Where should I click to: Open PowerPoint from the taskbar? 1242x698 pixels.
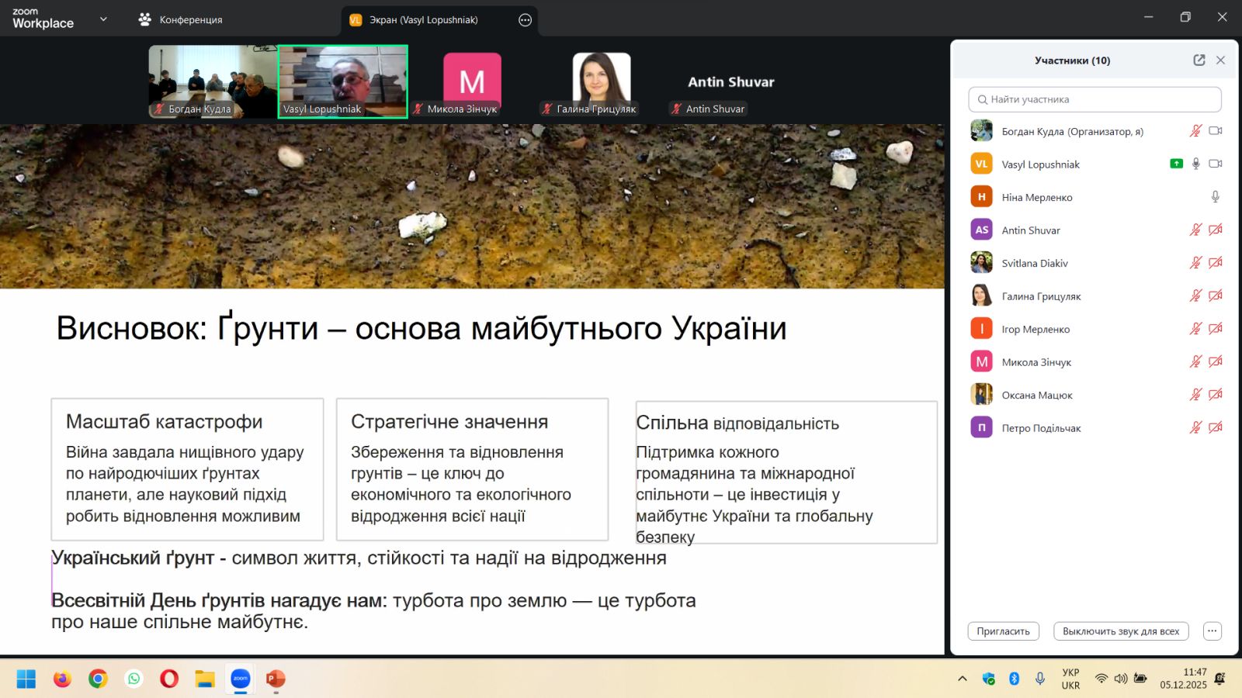coord(276,679)
